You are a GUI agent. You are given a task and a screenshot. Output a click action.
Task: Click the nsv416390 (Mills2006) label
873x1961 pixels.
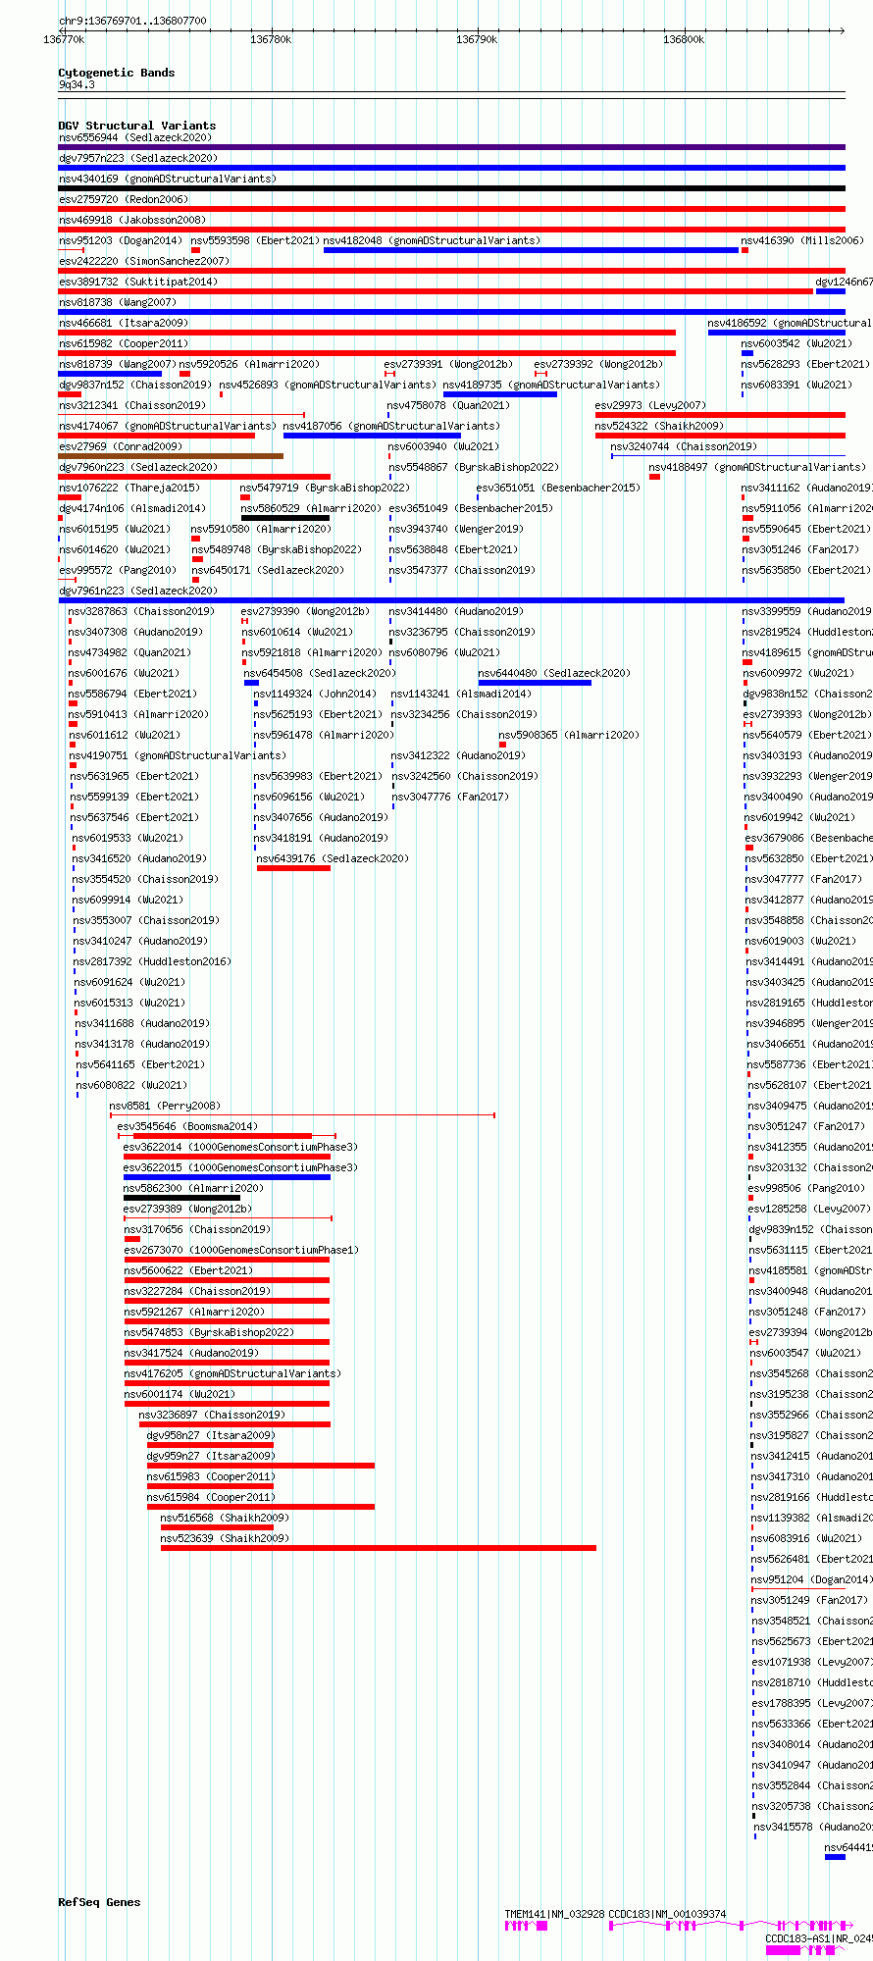point(802,240)
